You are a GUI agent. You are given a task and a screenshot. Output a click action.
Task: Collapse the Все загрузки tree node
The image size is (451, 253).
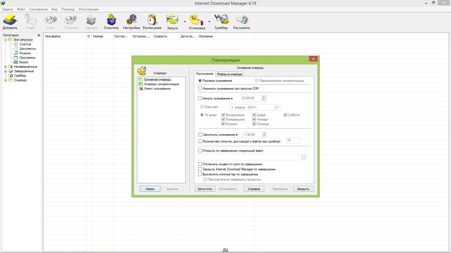(5, 40)
